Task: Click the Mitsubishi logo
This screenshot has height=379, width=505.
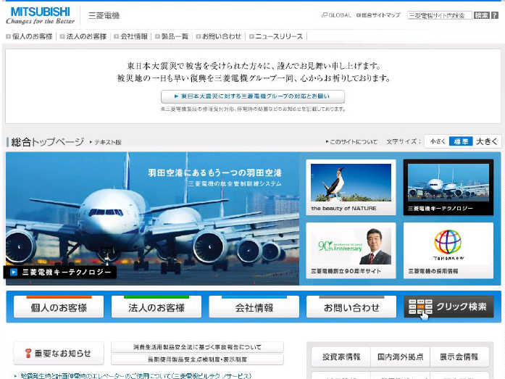Action: point(41,15)
